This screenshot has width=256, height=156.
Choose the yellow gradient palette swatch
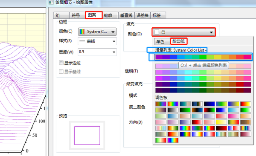coord(221,122)
